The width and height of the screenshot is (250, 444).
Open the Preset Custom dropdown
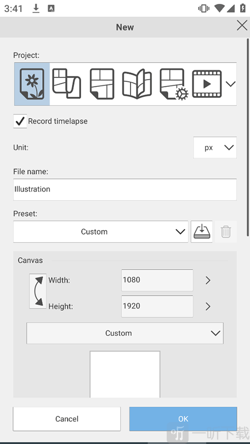101,232
